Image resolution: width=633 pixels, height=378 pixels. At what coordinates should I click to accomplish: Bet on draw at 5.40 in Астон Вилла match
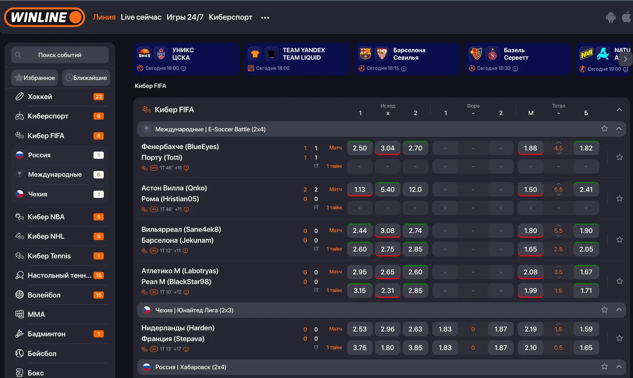click(387, 190)
